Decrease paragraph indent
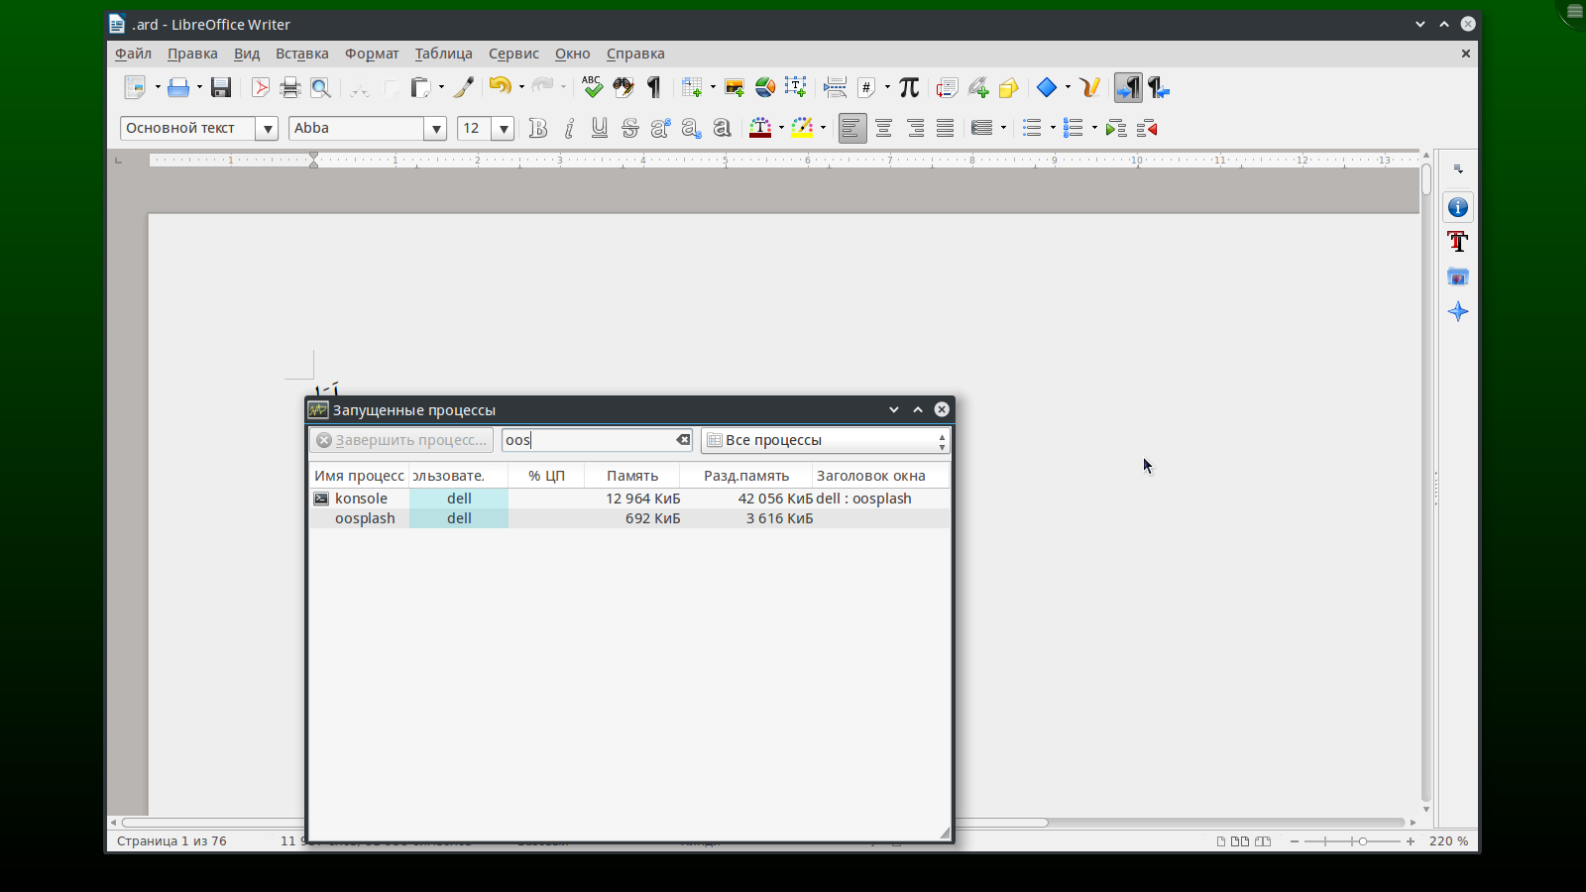Image resolution: width=1586 pixels, height=892 pixels. (1148, 128)
